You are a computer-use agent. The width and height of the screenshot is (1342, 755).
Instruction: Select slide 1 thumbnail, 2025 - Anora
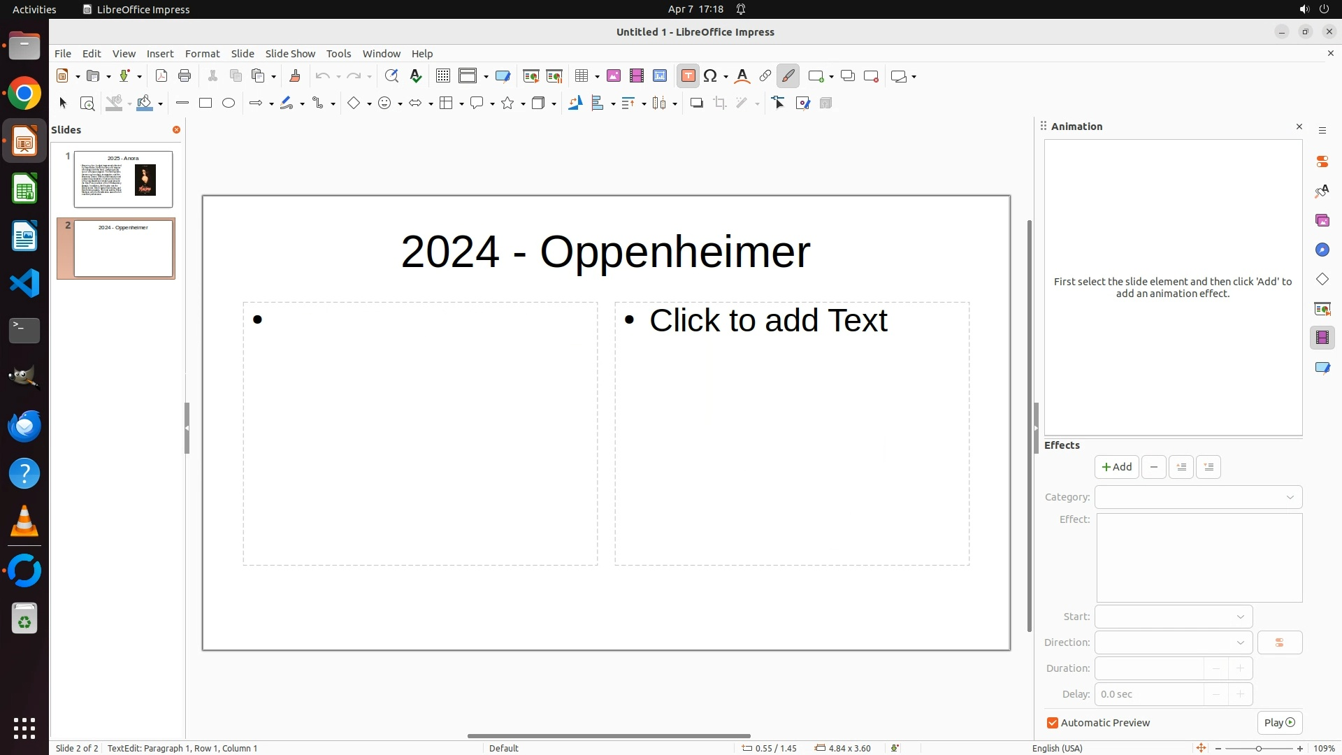tap(123, 179)
